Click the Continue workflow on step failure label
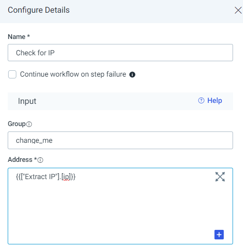The height and width of the screenshot is (248, 243). (x=73, y=74)
